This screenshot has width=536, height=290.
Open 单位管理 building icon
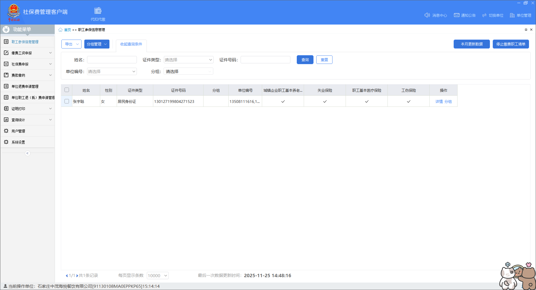tap(512, 15)
